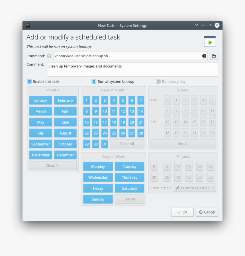The height and width of the screenshot is (256, 245).
Task: Click the clear text icon in Command field
Action: [x=204, y=56]
